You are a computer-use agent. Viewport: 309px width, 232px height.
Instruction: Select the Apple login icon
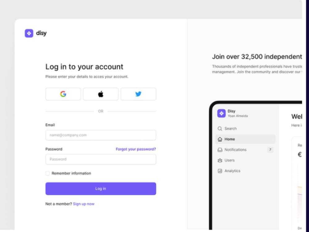tap(100, 94)
